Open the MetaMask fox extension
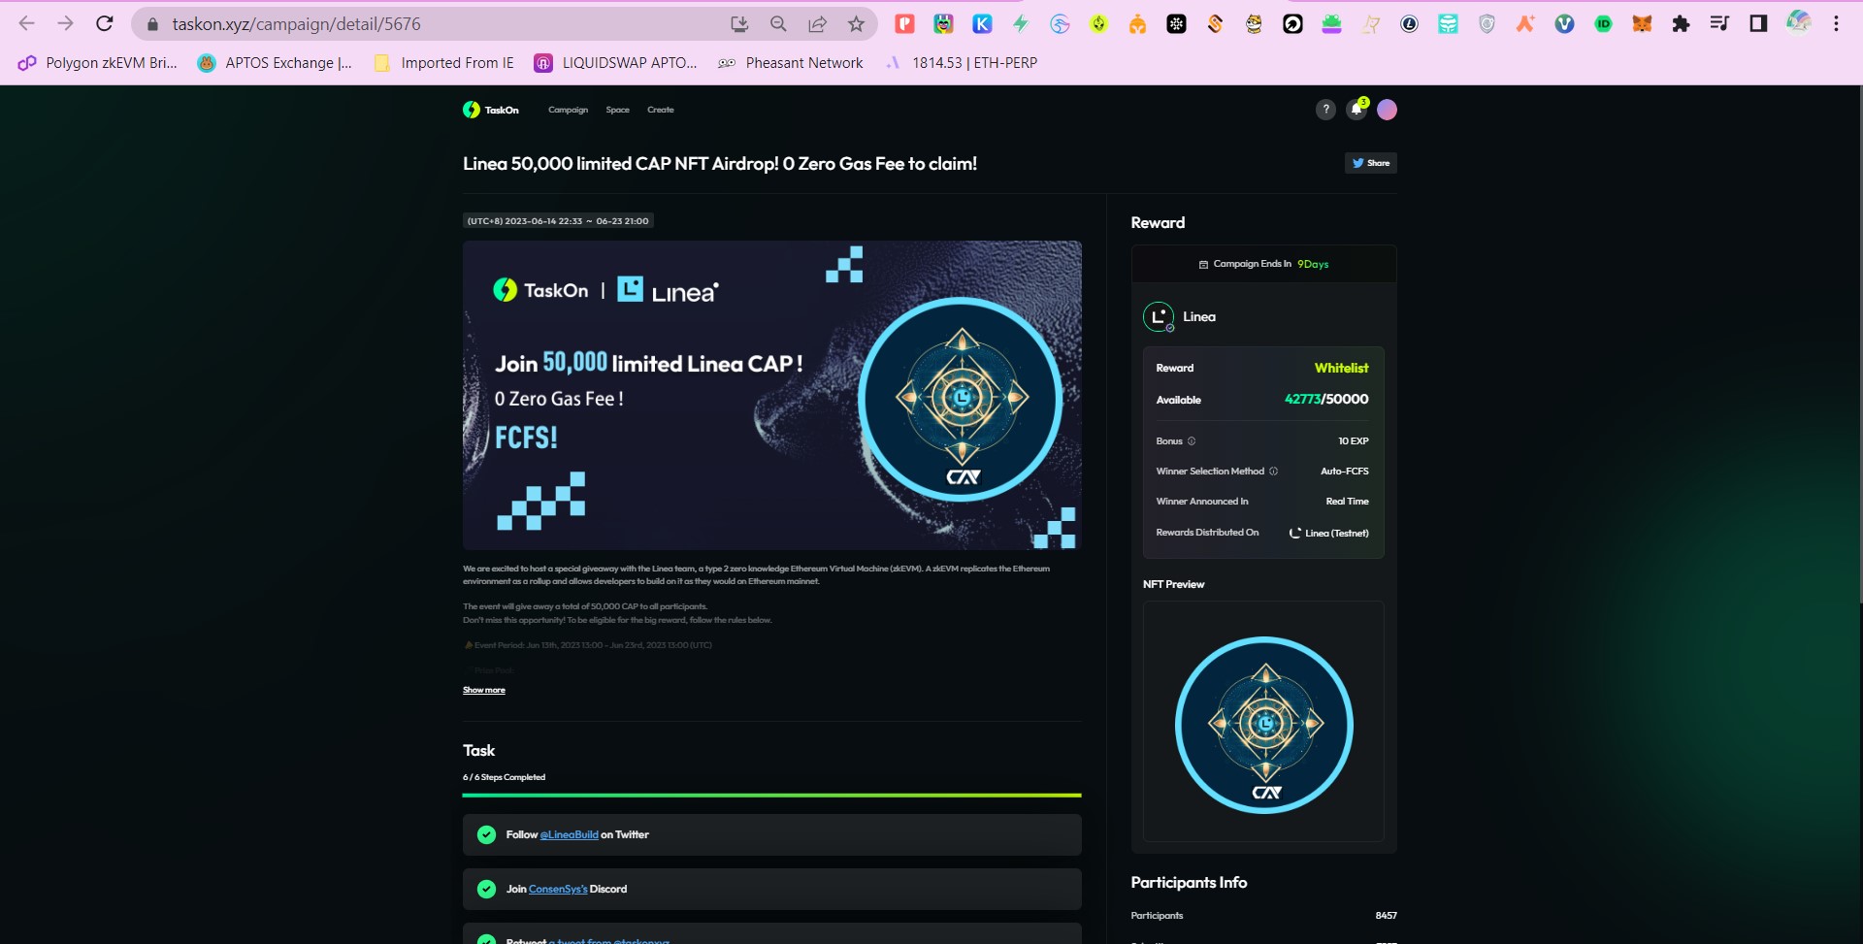The width and height of the screenshot is (1863, 944). (1642, 24)
